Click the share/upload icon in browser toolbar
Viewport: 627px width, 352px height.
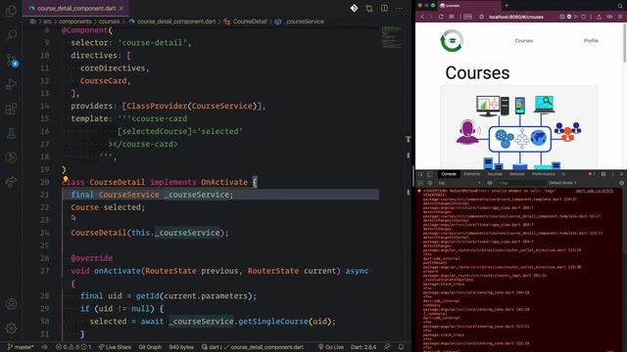point(599,17)
